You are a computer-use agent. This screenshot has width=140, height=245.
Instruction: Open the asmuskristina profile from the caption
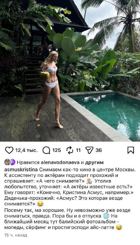(21, 170)
